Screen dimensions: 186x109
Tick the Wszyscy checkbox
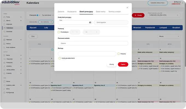click(118, 54)
